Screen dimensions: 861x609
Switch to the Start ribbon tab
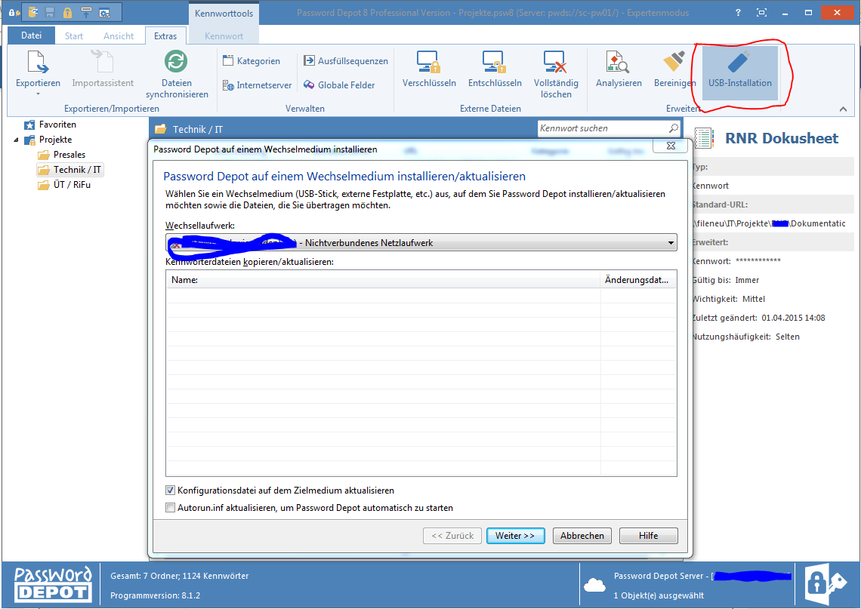74,35
